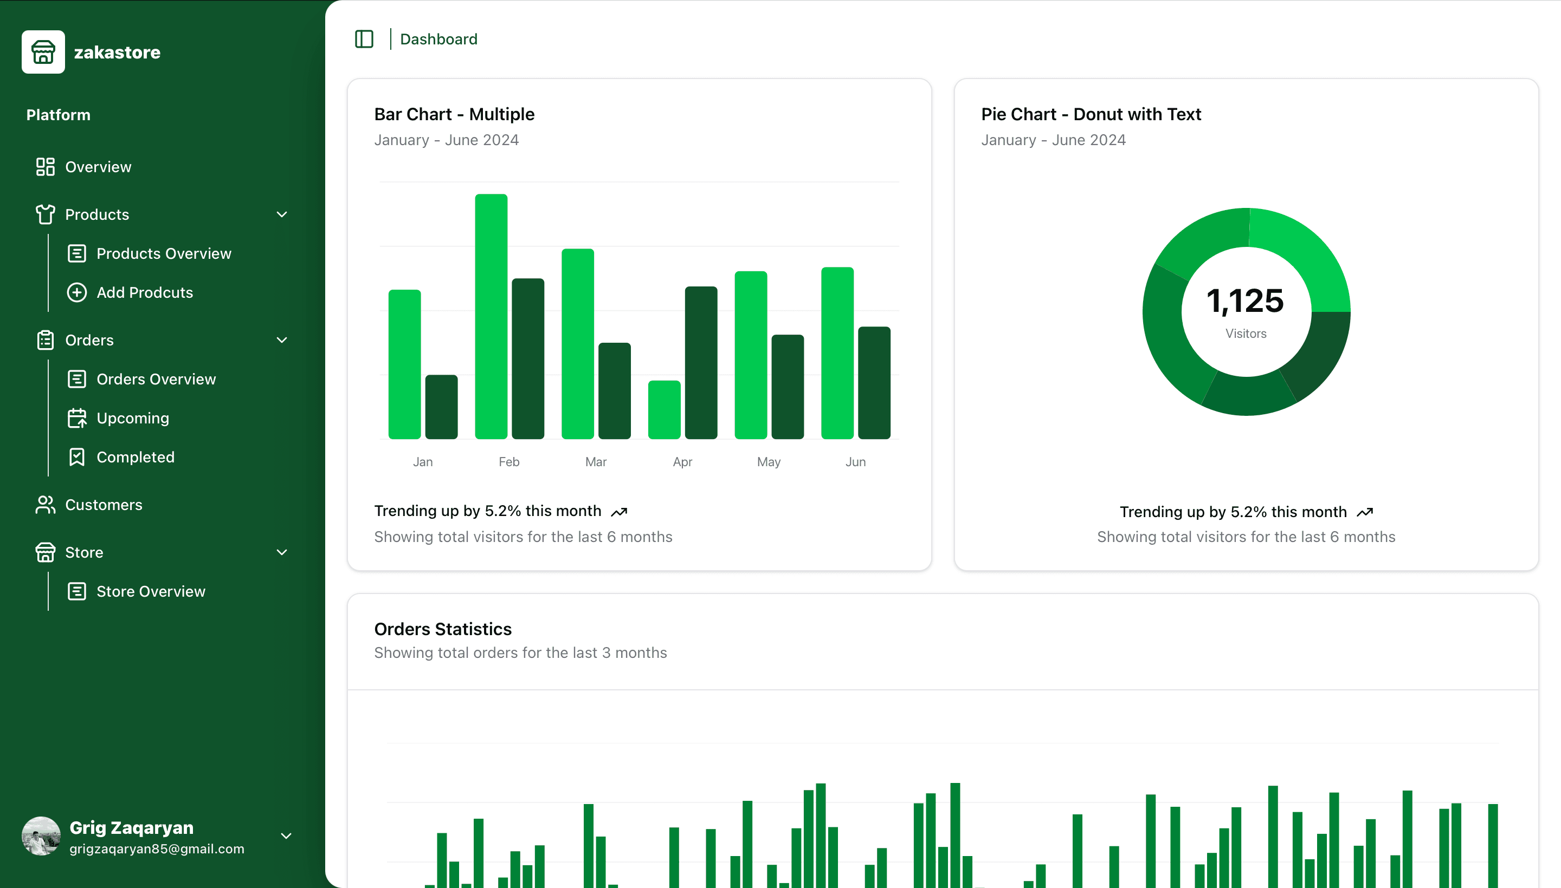Click the Orders Statistics heading
Image resolution: width=1561 pixels, height=888 pixels.
tap(443, 628)
